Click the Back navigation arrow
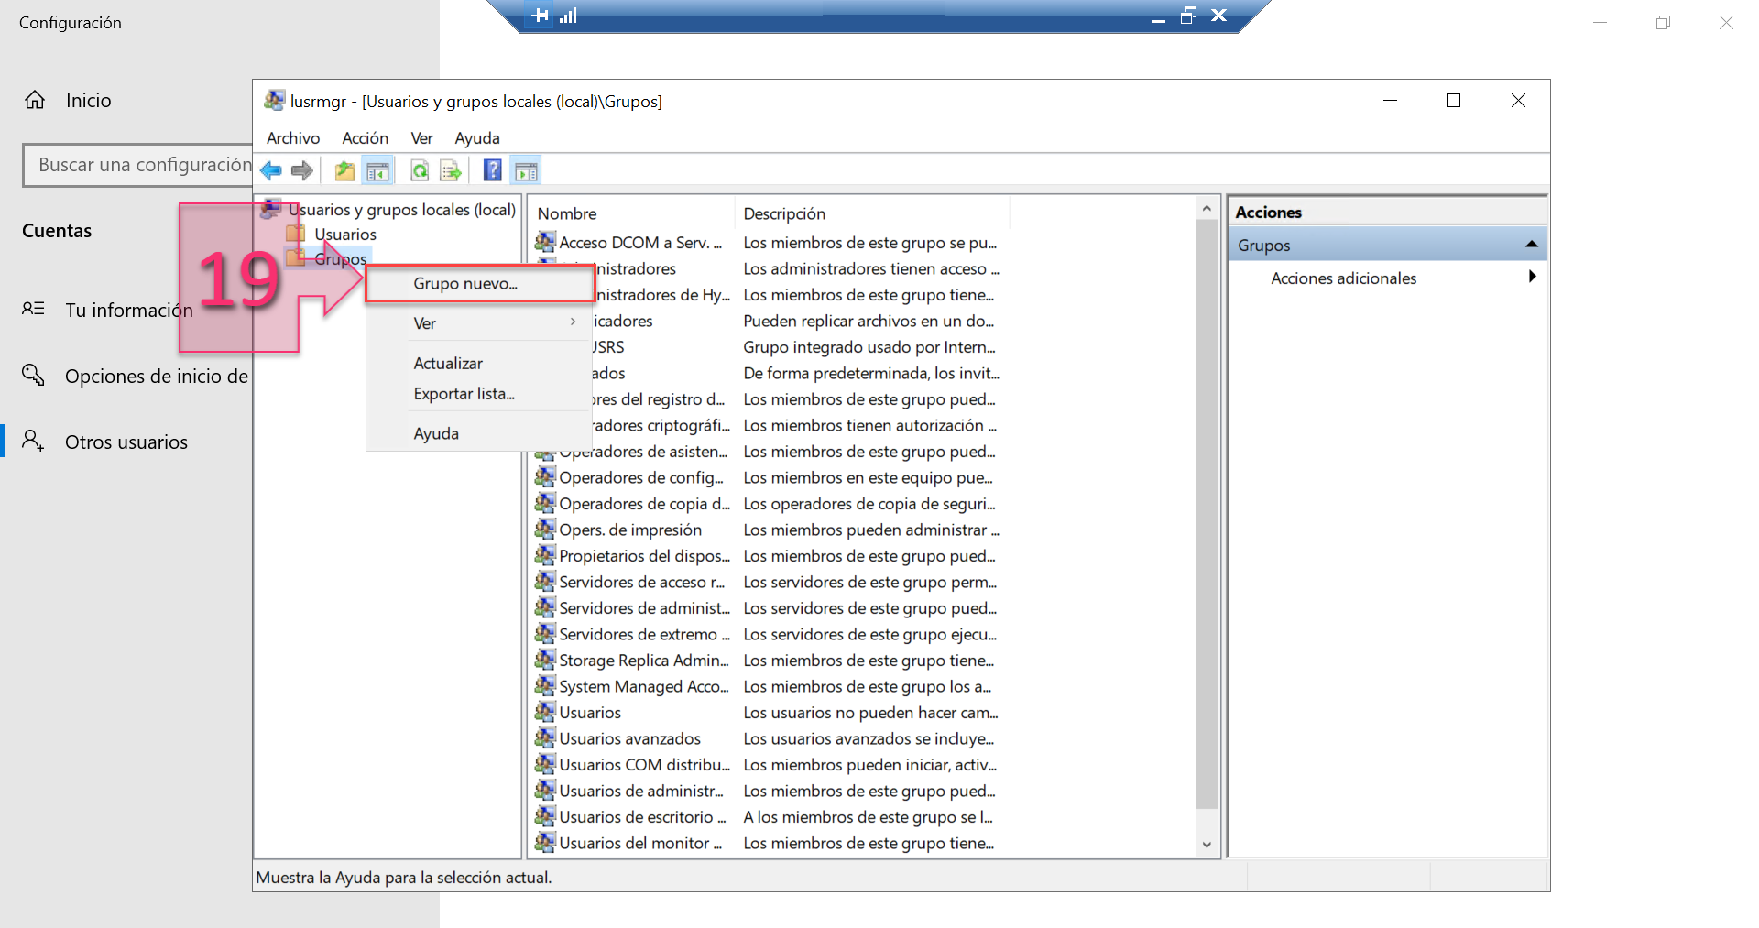This screenshot has height=928, width=1759. [x=271, y=169]
